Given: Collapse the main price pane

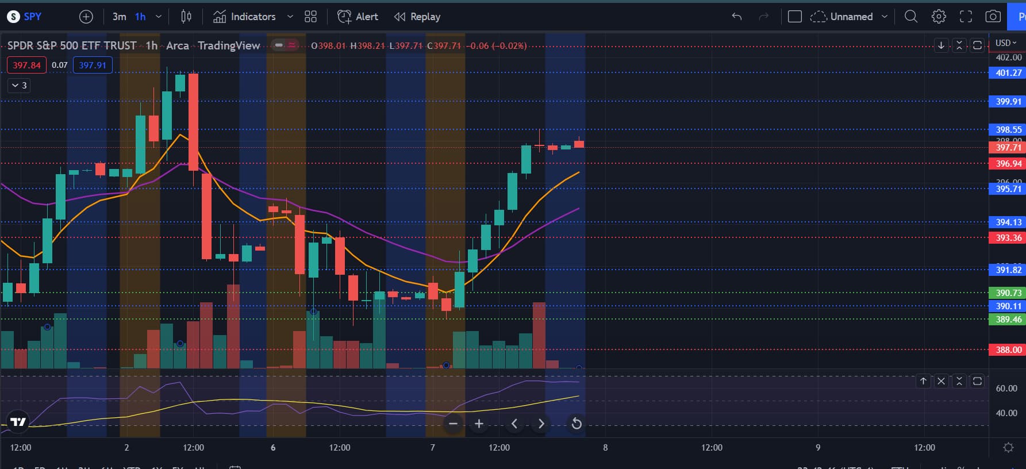Looking at the screenshot, I should tap(959, 45).
